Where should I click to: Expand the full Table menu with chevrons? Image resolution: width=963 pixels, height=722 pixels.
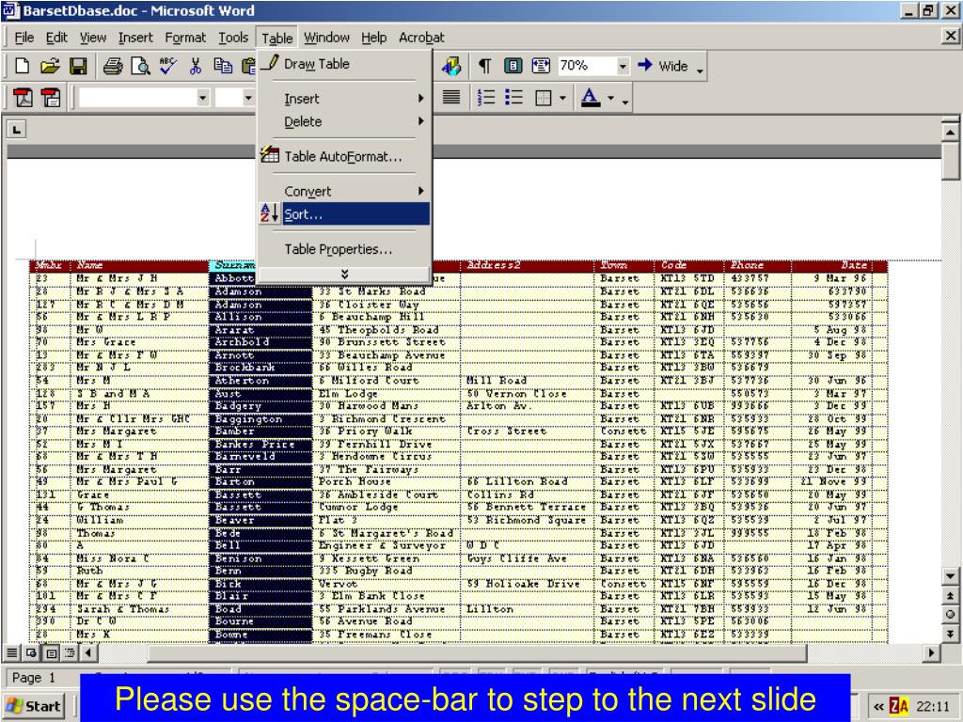(344, 274)
